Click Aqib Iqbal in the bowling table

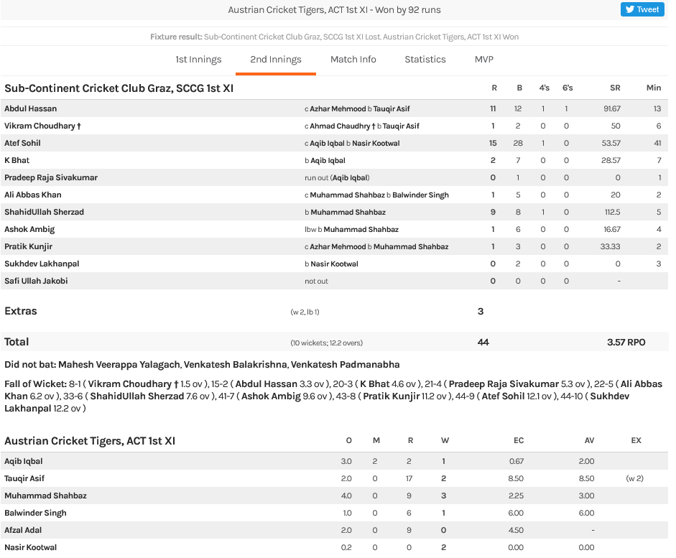pos(23,461)
